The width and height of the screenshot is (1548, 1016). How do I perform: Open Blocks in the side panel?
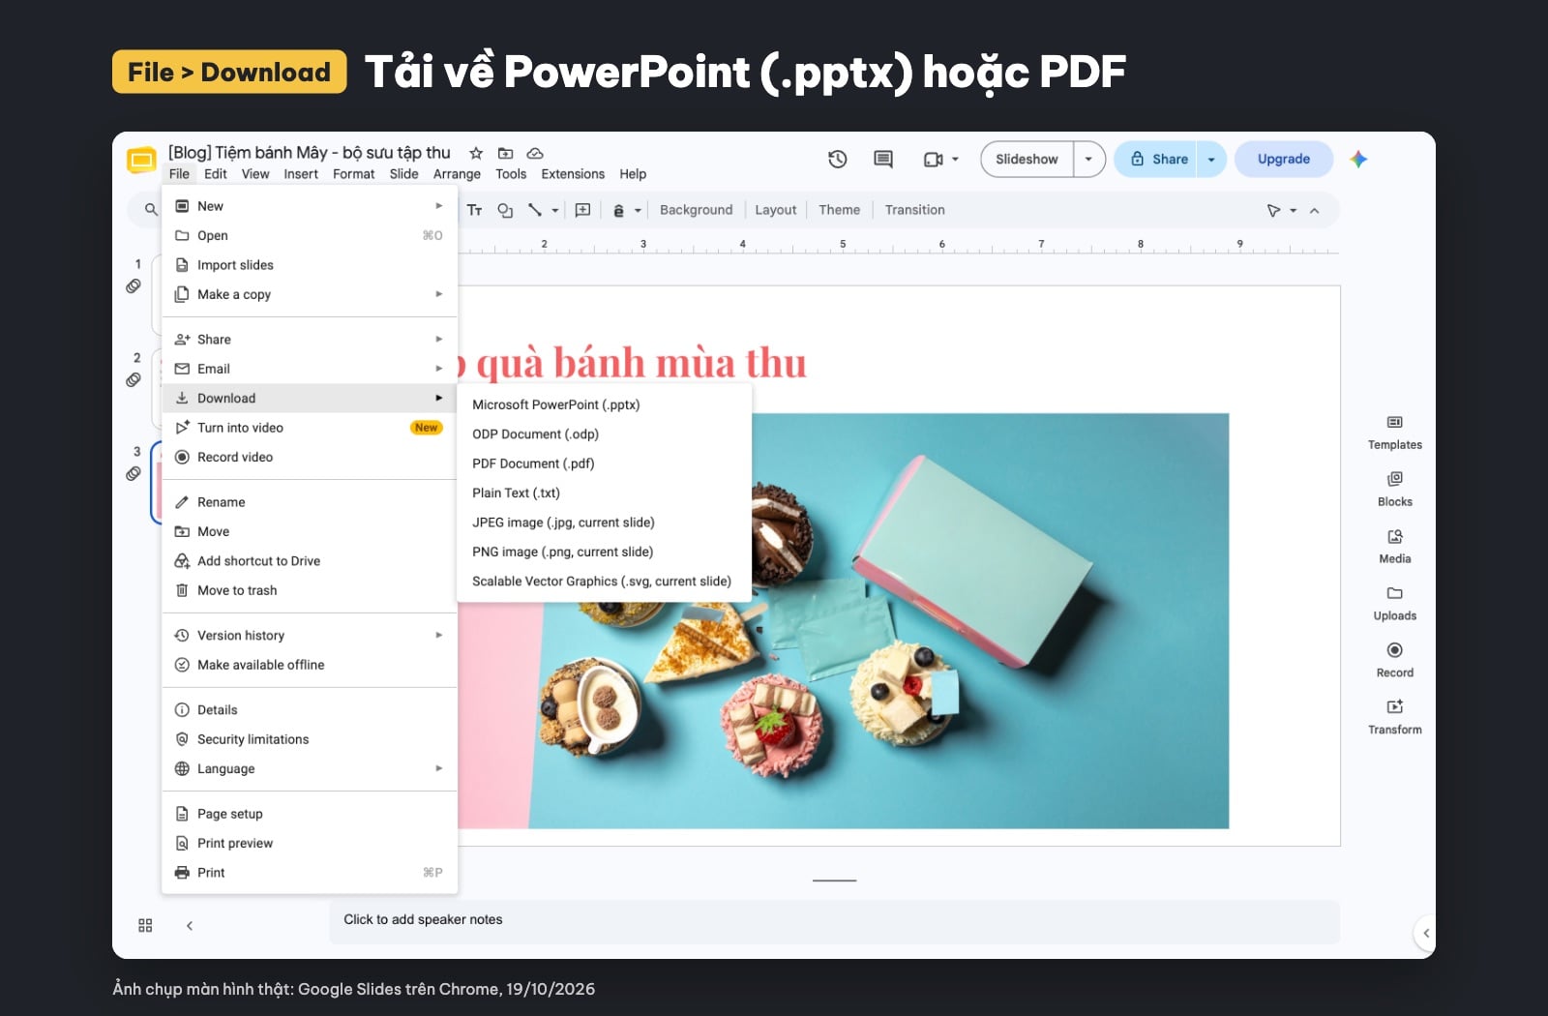point(1395,490)
